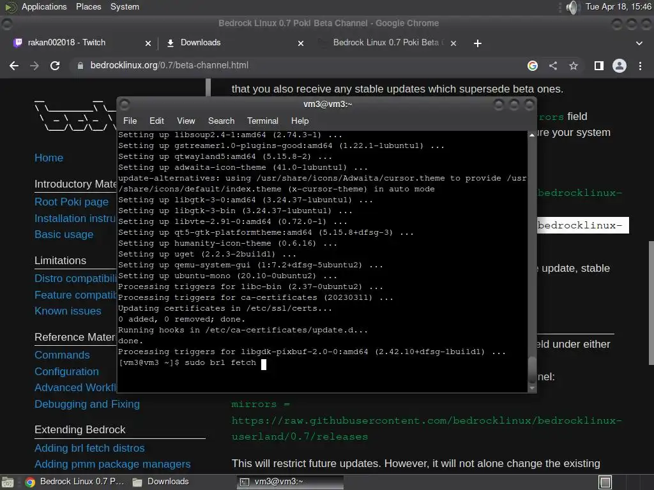Open the Chrome profile avatar
This screenshot has height=490, width=654.
(620, 66)
